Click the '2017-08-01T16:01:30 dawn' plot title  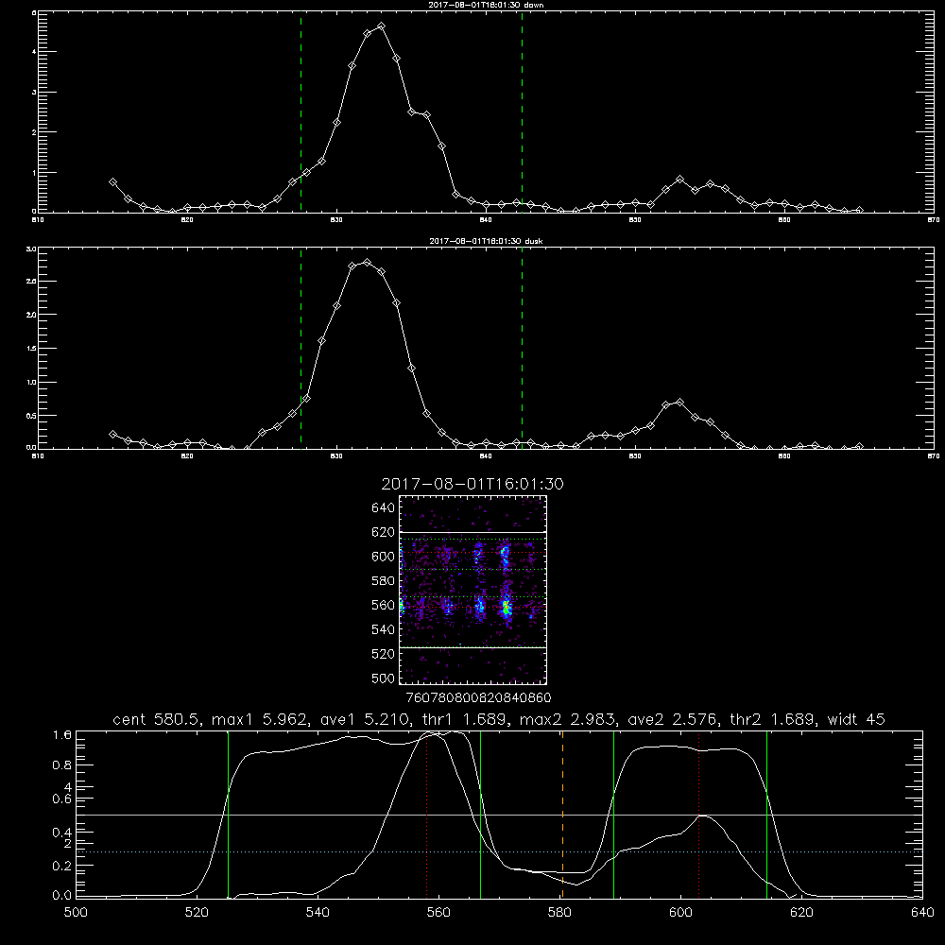(x=486, y=5)
